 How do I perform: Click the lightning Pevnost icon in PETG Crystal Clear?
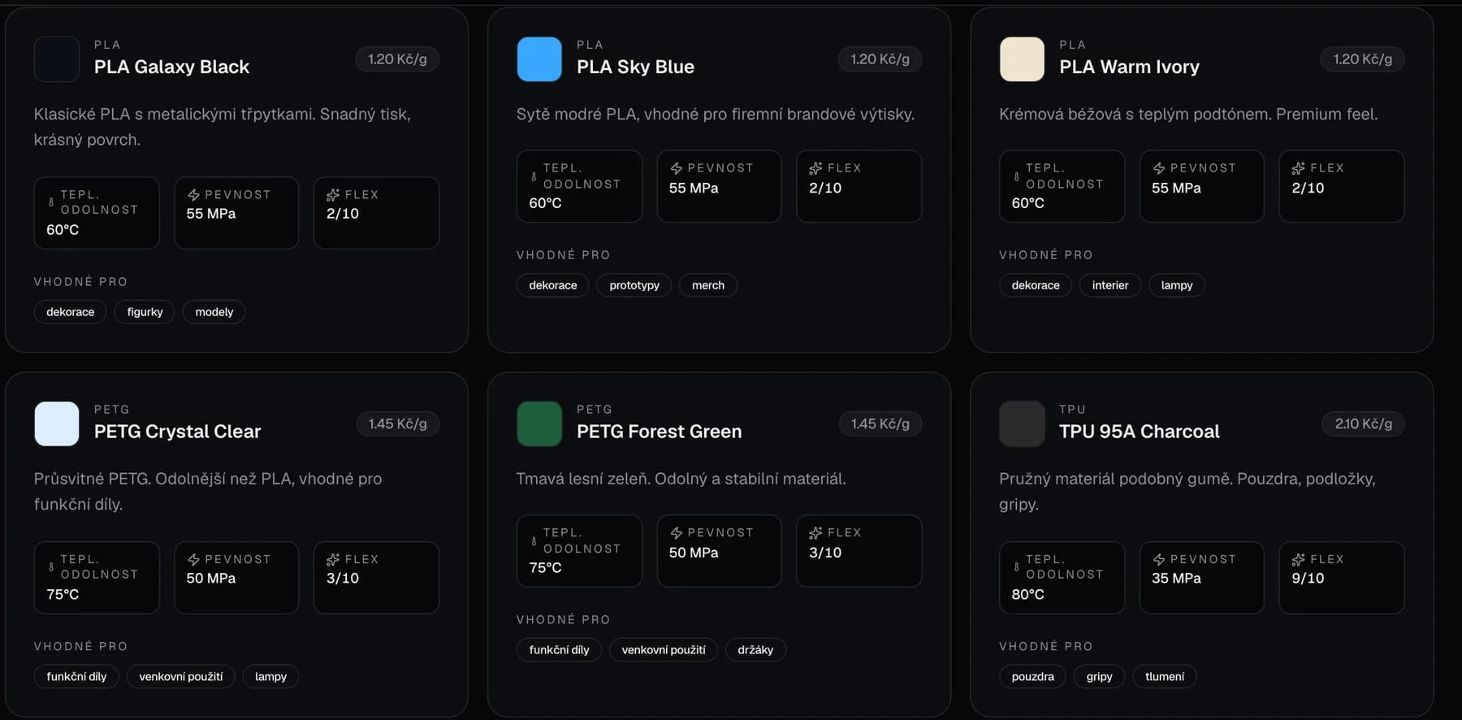[193, 560]
